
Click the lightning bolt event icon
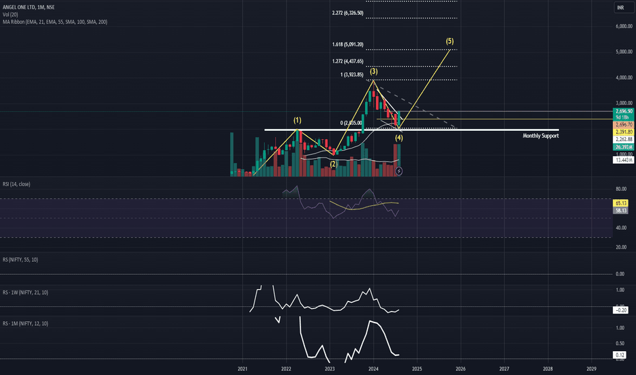point(399,171)
